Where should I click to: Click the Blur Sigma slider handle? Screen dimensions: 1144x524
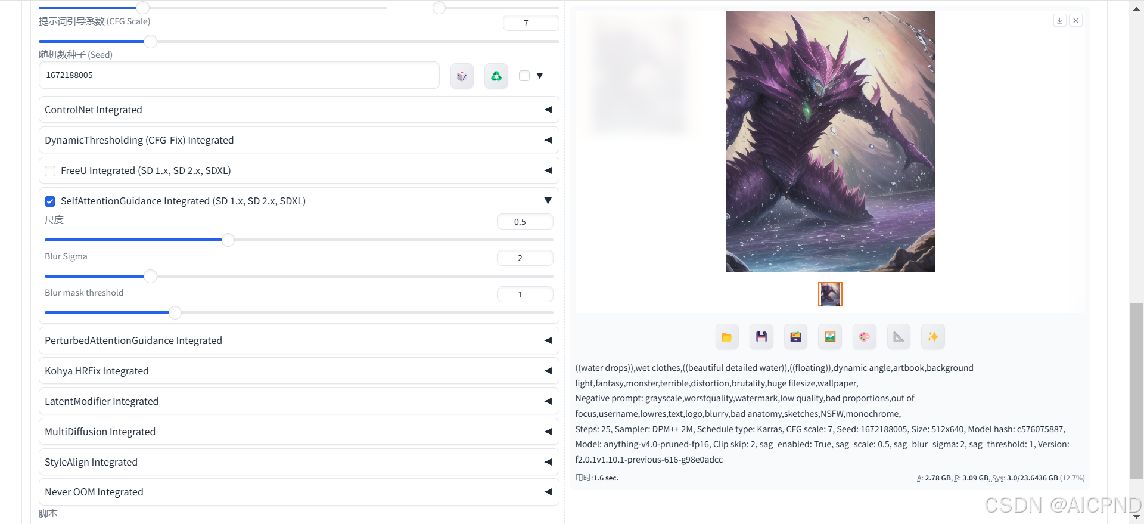(x=151, y=276)
